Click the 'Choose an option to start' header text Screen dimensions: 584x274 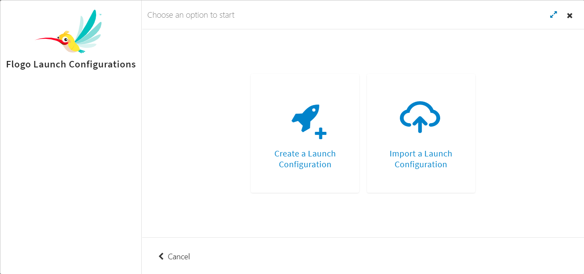[x=191, y=15]
